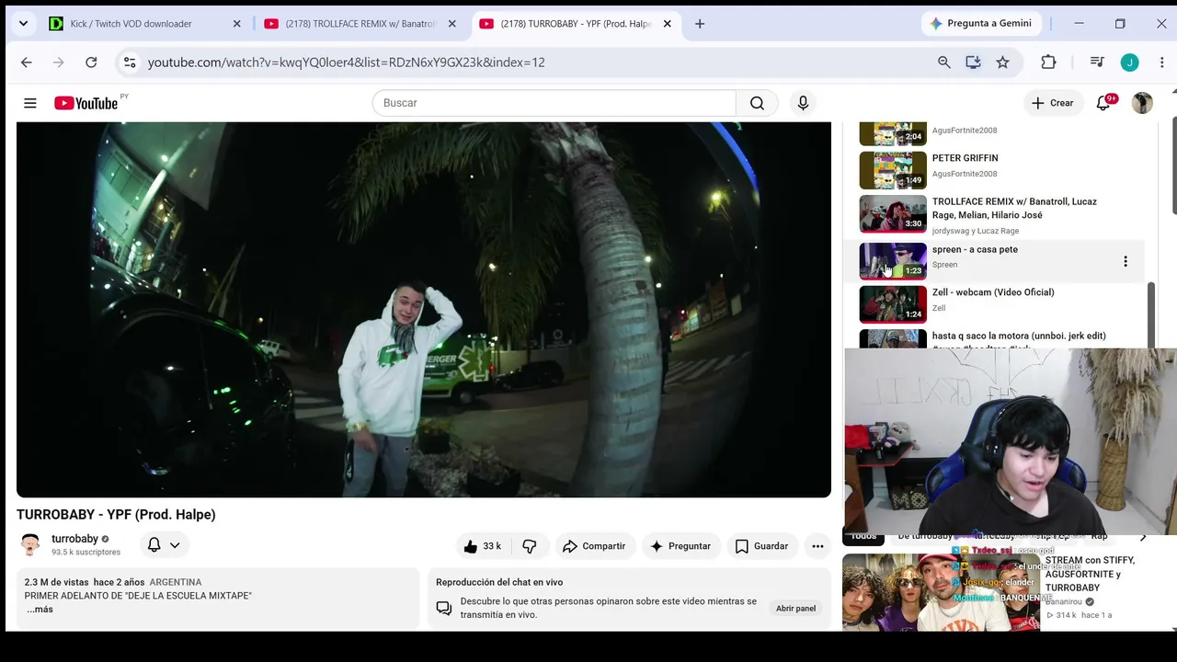Image resolution: width=1177 pixels, height=662 pixels.
Task: Play spreen - a casa pete
Action: [975, 249]
